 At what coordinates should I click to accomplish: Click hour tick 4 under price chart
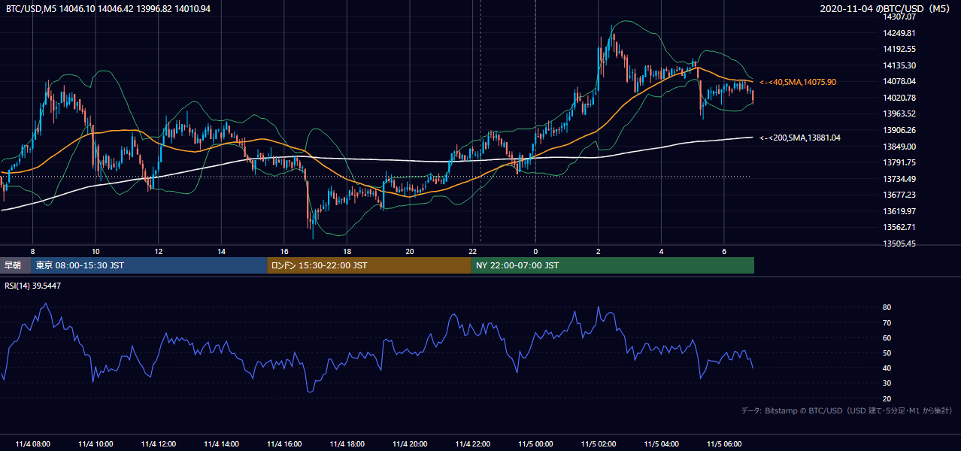tap(661, 251)
